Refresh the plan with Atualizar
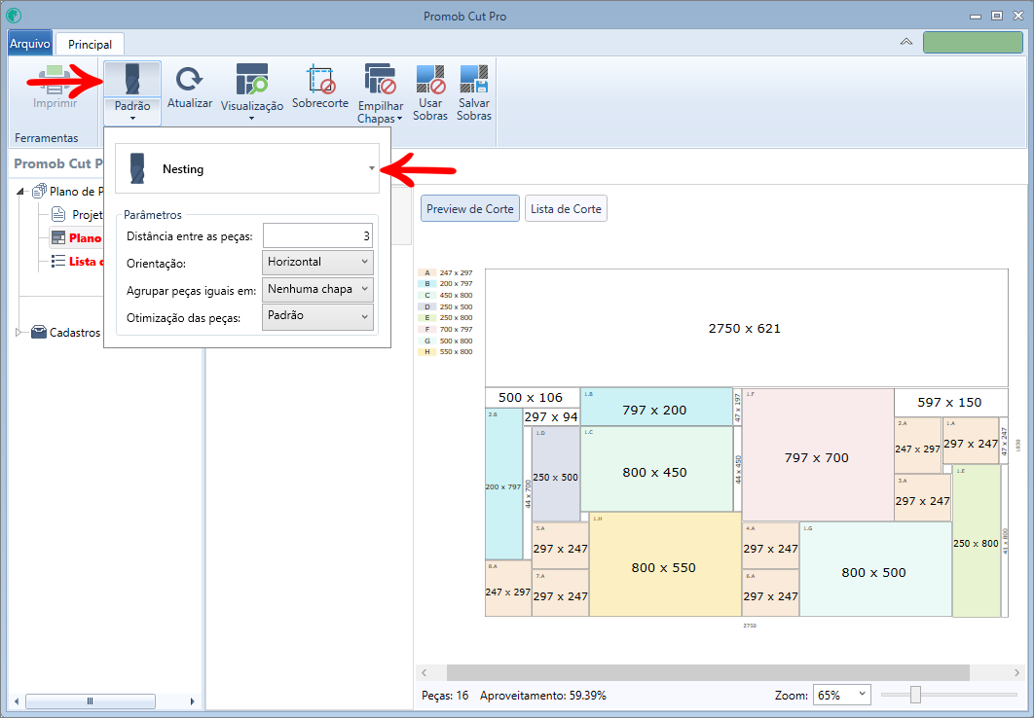Image resolution: width=1034 pixels, height=718 pixels. point(189,79)
